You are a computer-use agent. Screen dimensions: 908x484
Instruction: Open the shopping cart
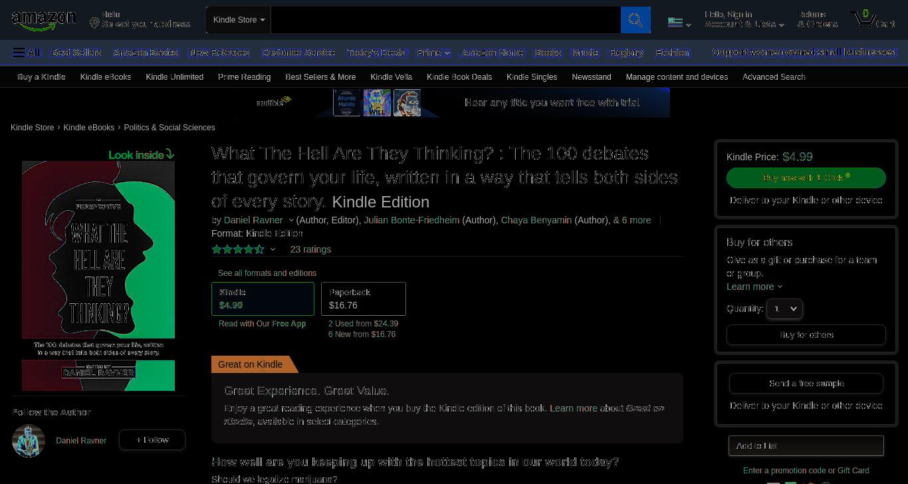tap(874, 19)
